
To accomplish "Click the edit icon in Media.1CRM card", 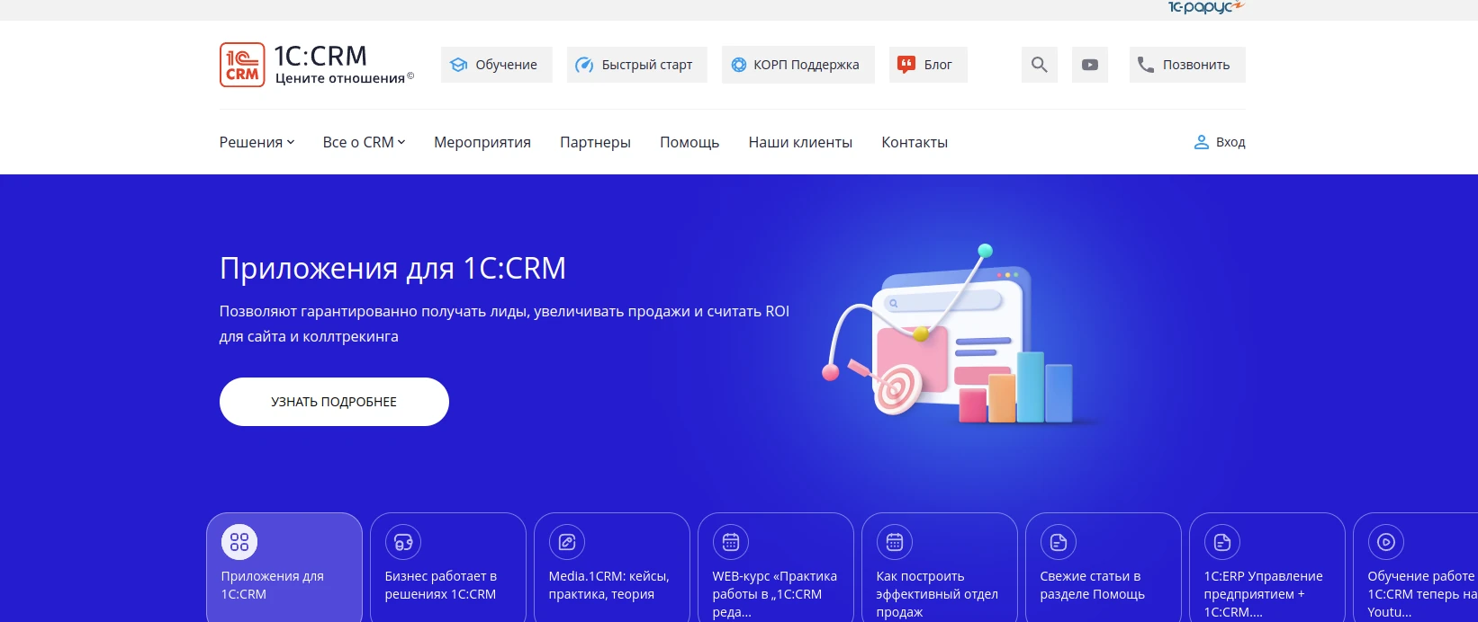I will click(x=567, y=542).
